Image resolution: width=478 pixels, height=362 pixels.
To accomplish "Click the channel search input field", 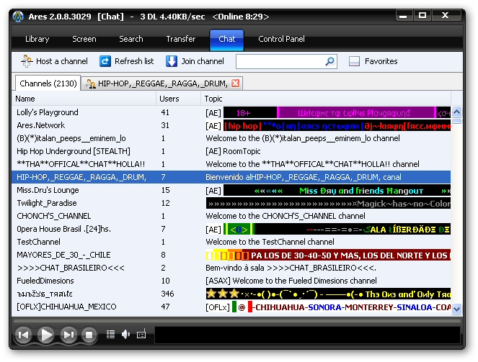I will (x=280, y=62).
